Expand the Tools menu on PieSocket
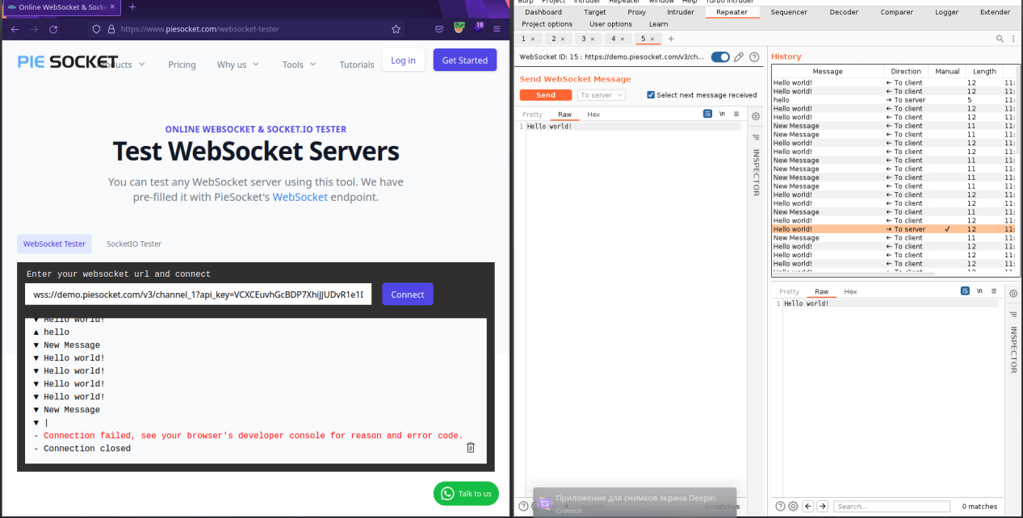 point(298,65)
